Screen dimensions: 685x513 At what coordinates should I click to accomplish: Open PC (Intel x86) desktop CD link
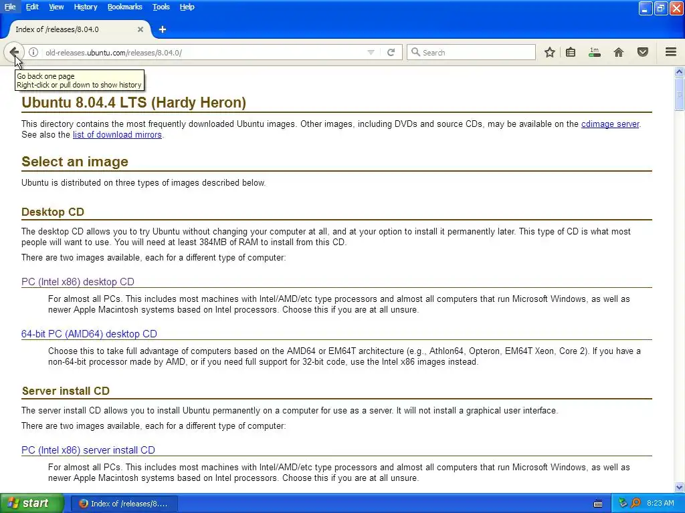tap(78, 282)
